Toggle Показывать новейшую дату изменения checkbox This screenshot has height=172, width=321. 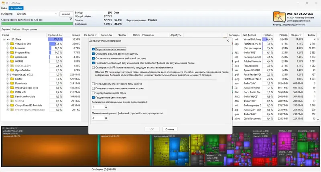(93, 63)
